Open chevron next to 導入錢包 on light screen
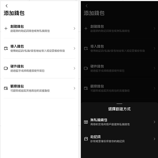Image resolution: width=158 pixels, height=158 pixels. (74, 48)
